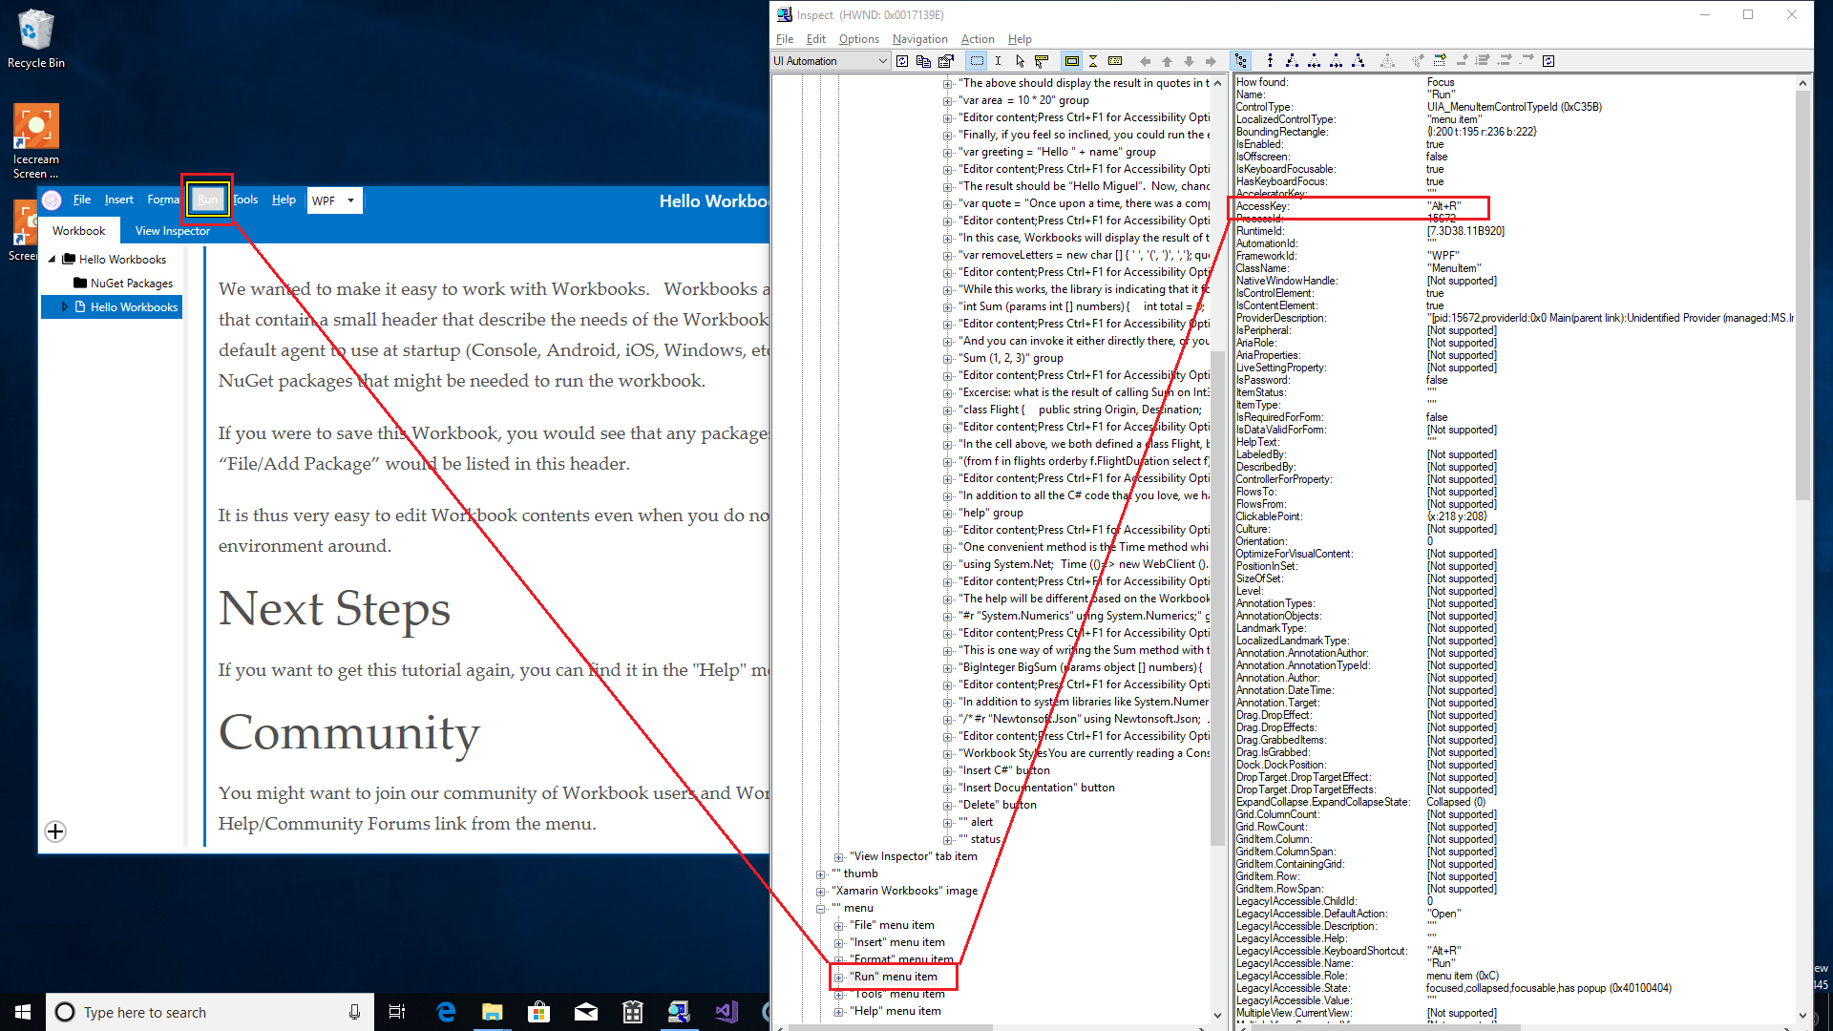The width and height of the screenshot is (1833, 1031).
Task: Click the element properties icon in Inspect toolbar
Action: coord(946,60)
